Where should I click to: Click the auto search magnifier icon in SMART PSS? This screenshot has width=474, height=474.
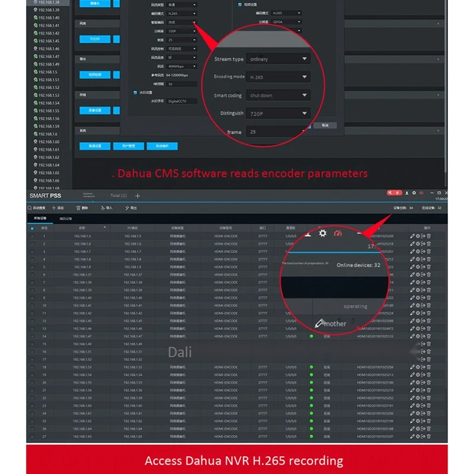(x=30, y=208)
